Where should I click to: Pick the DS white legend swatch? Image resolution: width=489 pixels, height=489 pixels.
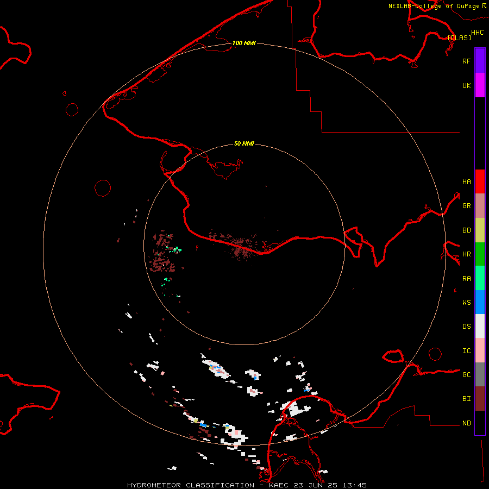(480, 326)
